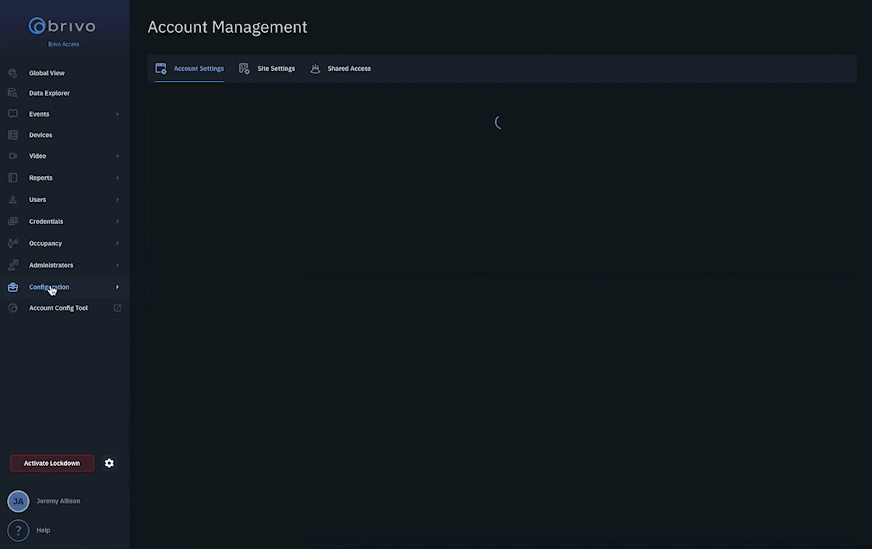Click the Brivo Access subtitle text
The image size is (872, 549).
click(63, 44)
